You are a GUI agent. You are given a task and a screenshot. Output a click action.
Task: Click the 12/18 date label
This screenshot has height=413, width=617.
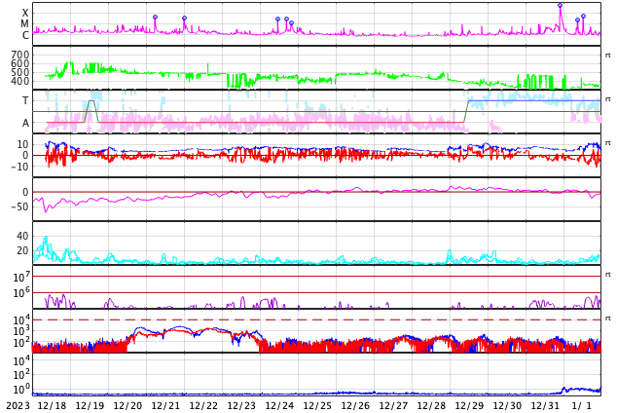[x=52, y=405]
